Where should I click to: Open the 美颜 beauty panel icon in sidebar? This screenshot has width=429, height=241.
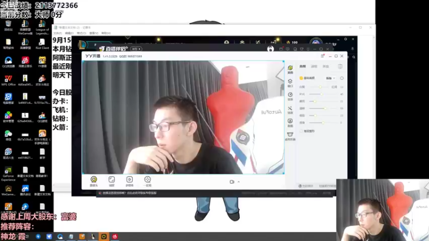(290, 70)
